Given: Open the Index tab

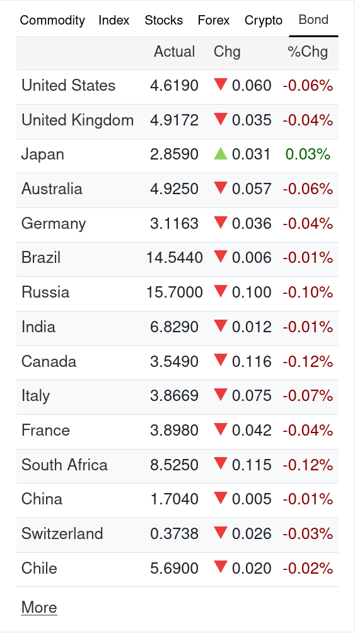Looking at the screenshot, I should (x=114, y=20).
